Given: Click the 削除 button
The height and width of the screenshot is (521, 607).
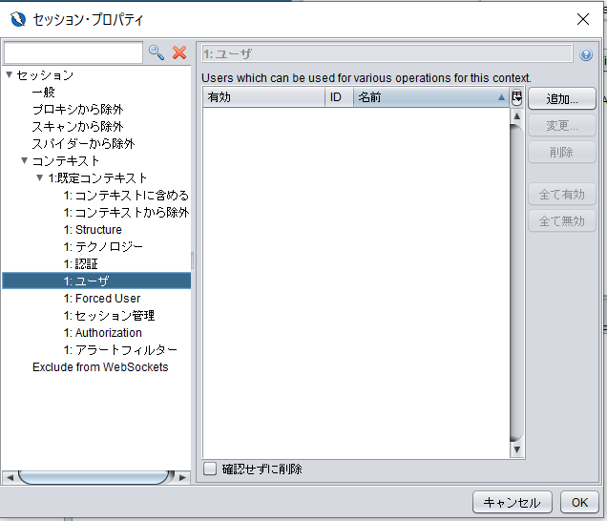Looking at the screenshot, I should (x=562, y=152).
